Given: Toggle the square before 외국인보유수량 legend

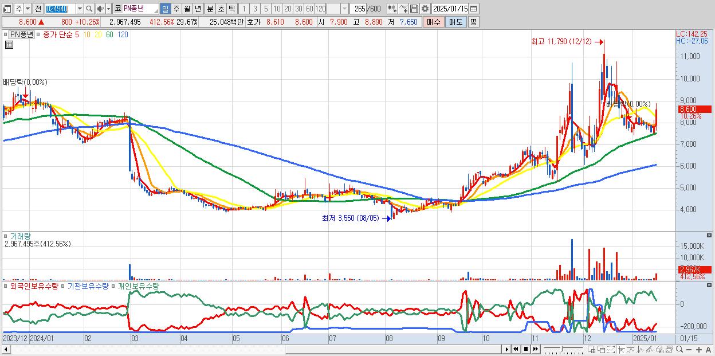Looking at the screenshot, I should coord(6,285).
